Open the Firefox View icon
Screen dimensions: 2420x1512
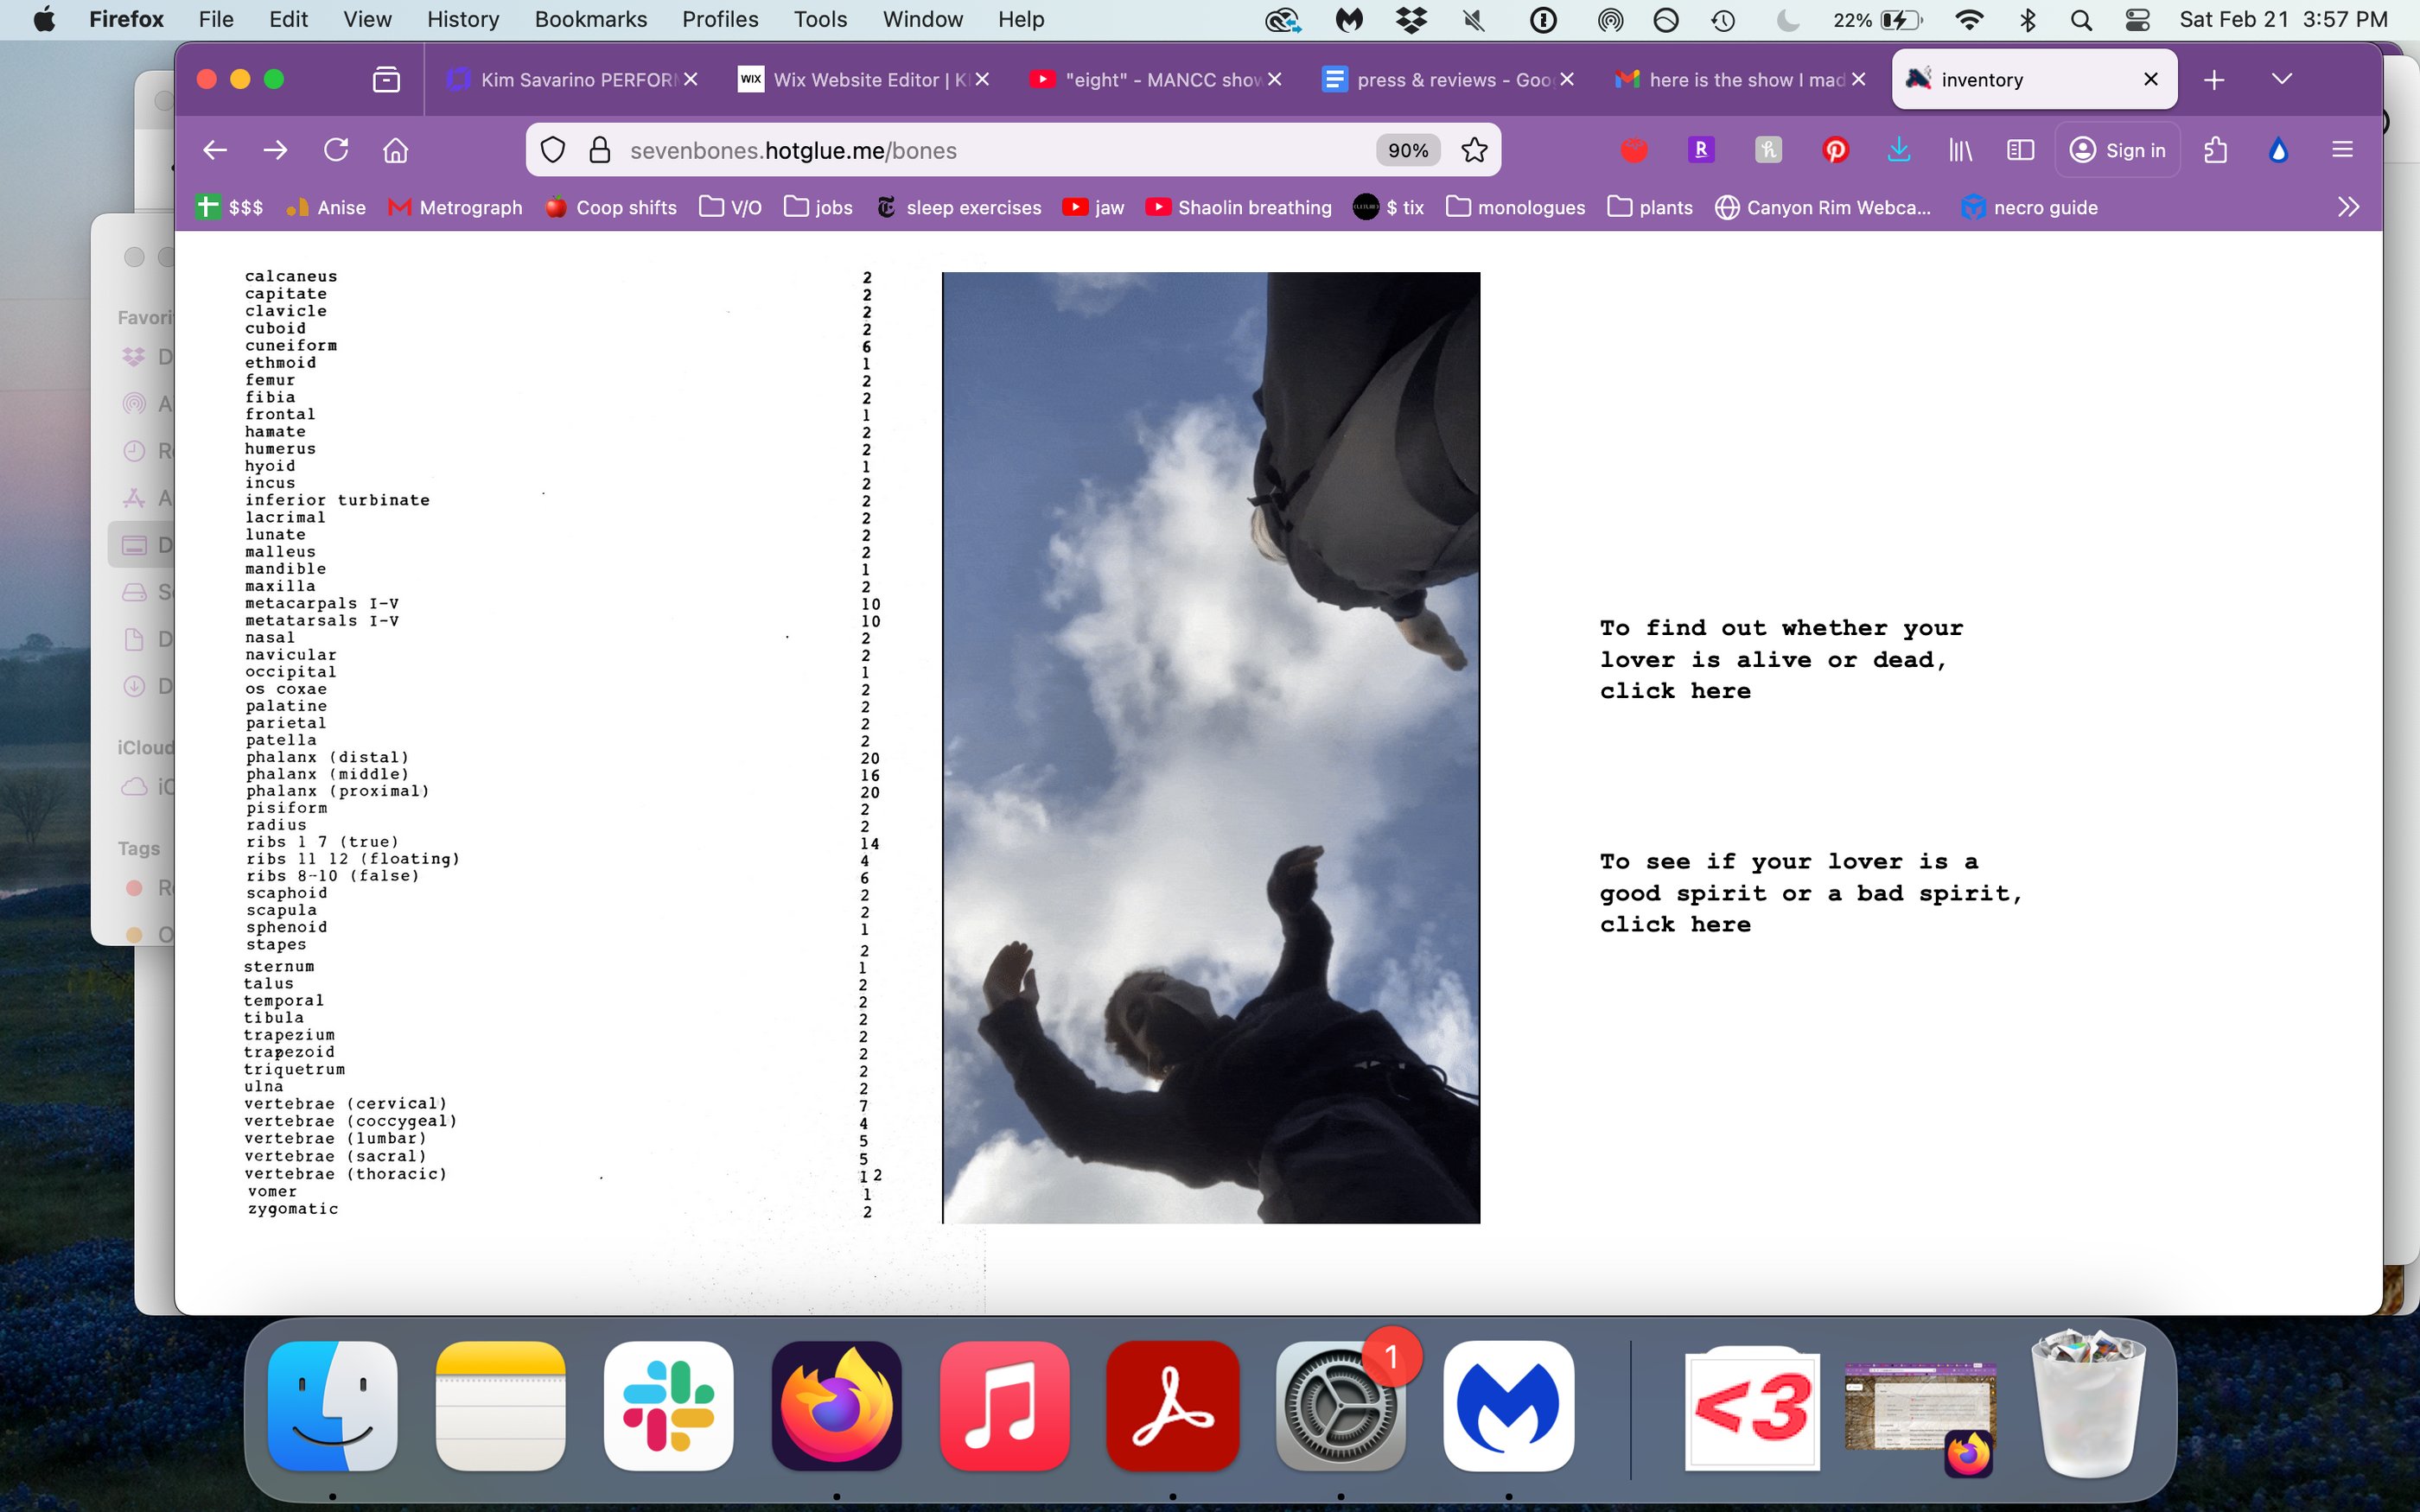(386, 79)
